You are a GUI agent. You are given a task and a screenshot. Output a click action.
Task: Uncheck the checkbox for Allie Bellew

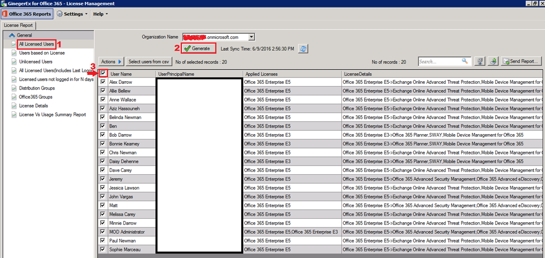pos(103,91)
